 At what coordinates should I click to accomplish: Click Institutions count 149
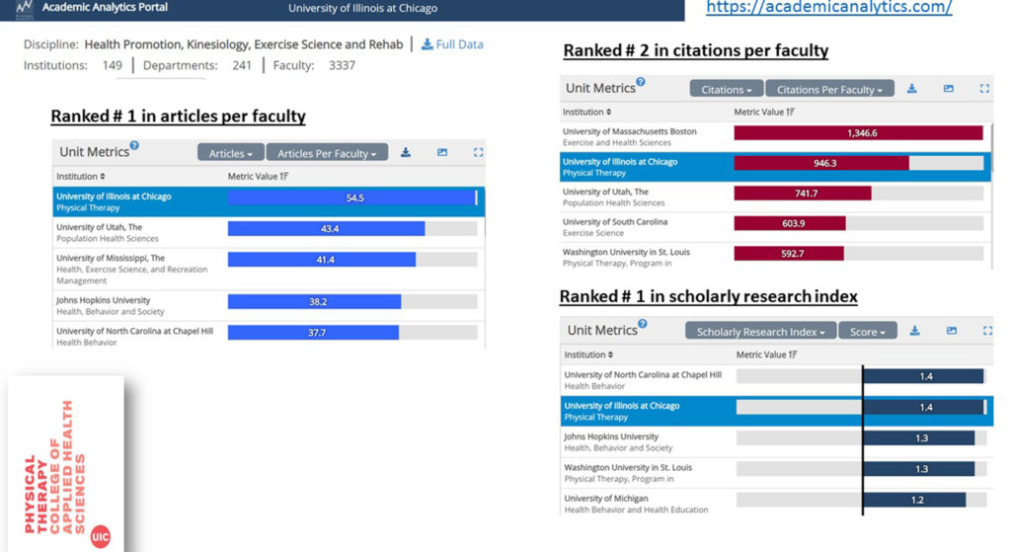pos(113,65)
